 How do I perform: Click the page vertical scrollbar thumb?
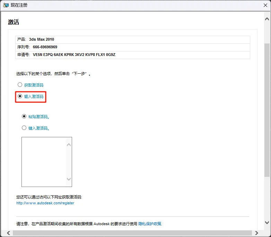pos(267,110)
